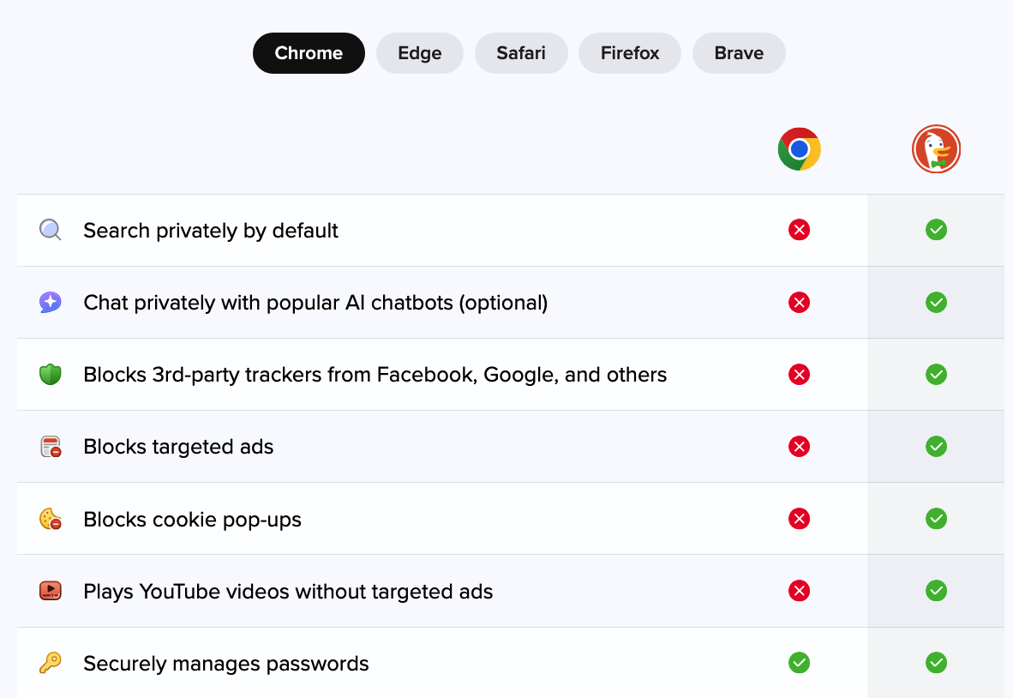1013x698 pixels.
Task: Click the golden key passwords icon
Action: click(x=51, y=663)
